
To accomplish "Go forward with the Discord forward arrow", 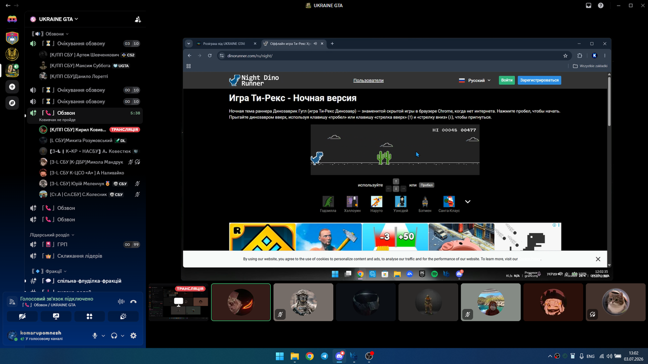I will click(x=16, y=6).
